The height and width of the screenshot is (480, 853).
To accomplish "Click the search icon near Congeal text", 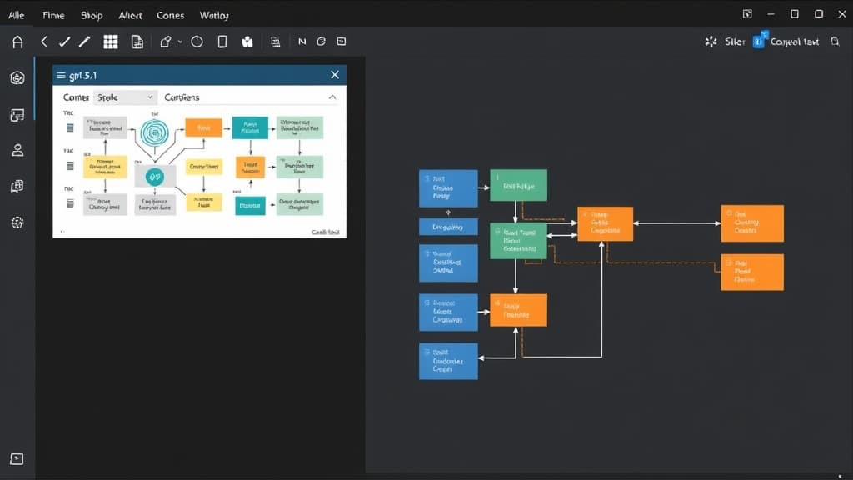I will (836, 41).
